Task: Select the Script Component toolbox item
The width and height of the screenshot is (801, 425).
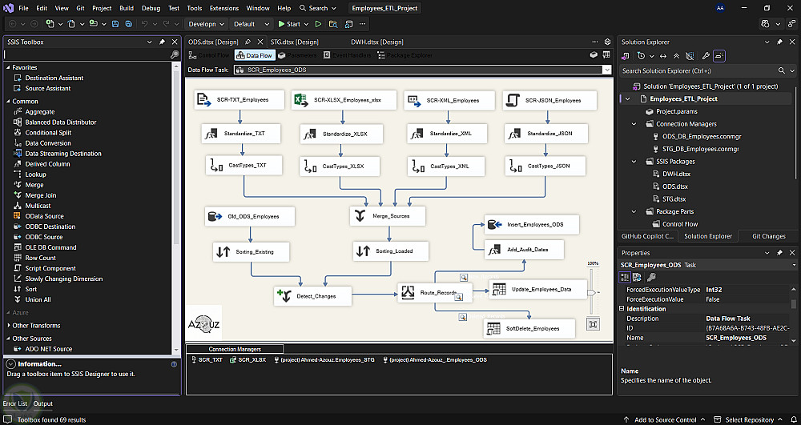Action: pyautogui.click(x=50, y=268)
